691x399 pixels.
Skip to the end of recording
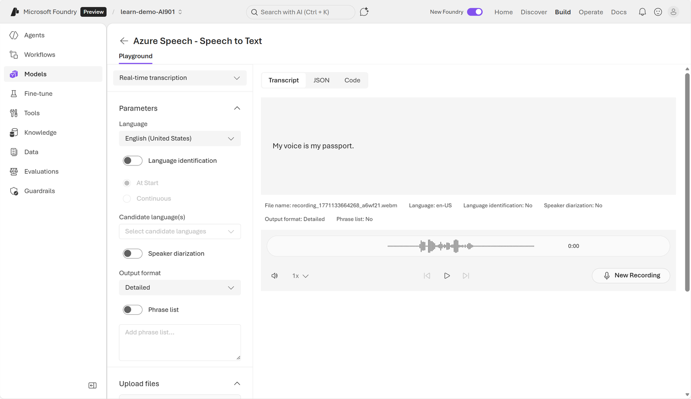coord(466,275)
